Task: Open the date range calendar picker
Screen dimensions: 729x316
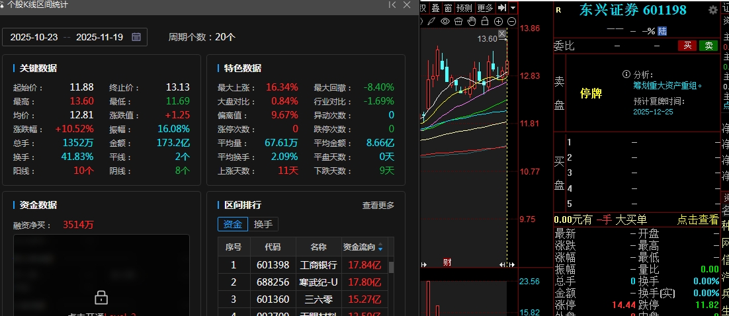Action: click(x=136, y=37)
